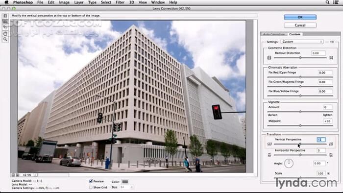Click the pincushion distortion icon
343x193 pixels.
point(331,58)
